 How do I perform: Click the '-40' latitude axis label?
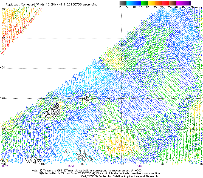2,160
